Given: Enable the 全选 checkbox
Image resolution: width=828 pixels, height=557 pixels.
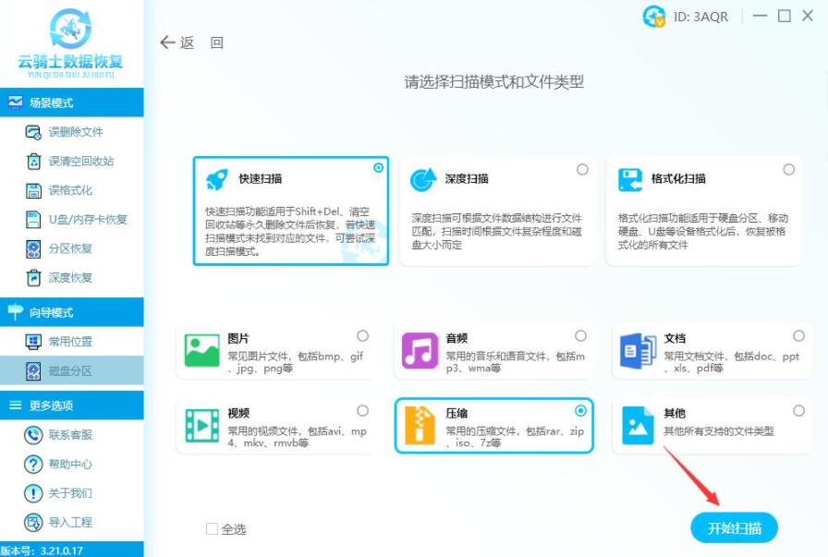Looking at the screenshot, I should (x=212, y=528).
